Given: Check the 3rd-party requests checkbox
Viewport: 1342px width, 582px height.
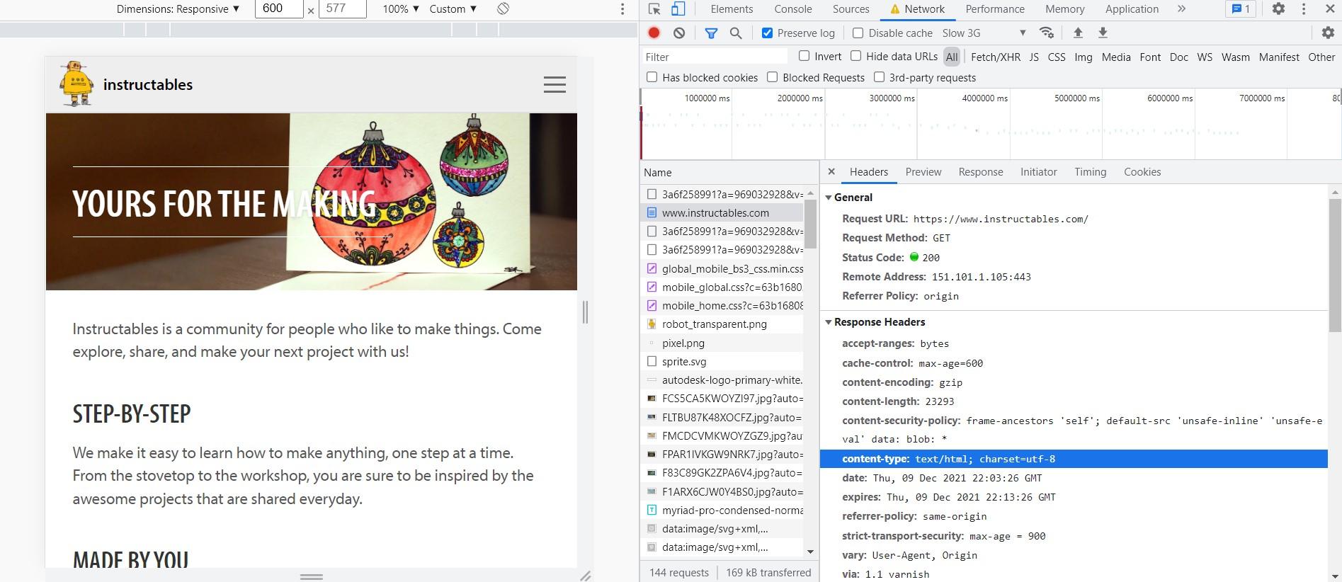Looking at the screenshot, I should tap(879, 77).
